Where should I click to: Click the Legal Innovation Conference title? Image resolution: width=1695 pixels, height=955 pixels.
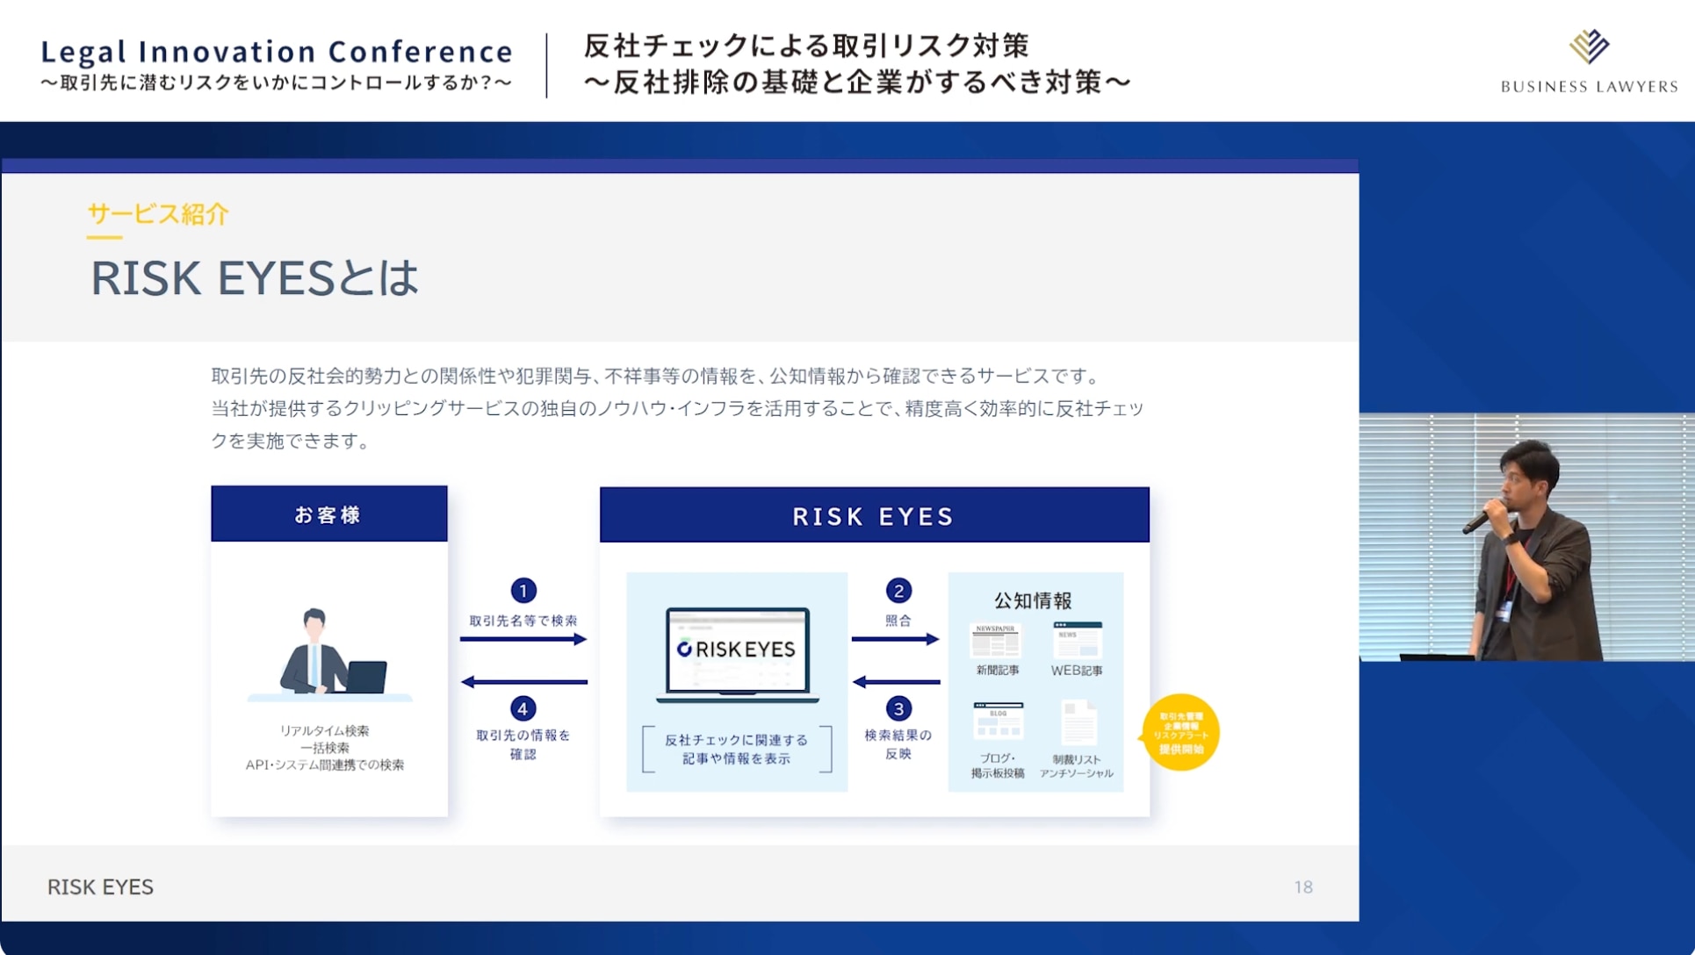point(277,52)
